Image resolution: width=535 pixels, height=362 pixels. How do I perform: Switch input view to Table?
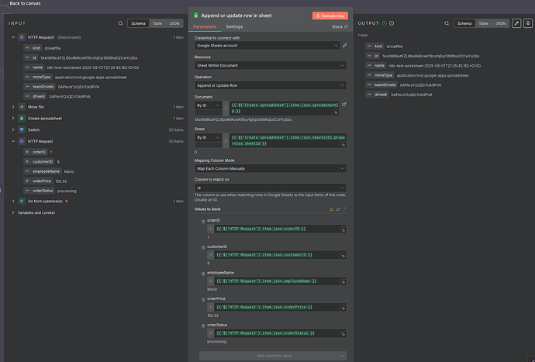click(157, 24)
